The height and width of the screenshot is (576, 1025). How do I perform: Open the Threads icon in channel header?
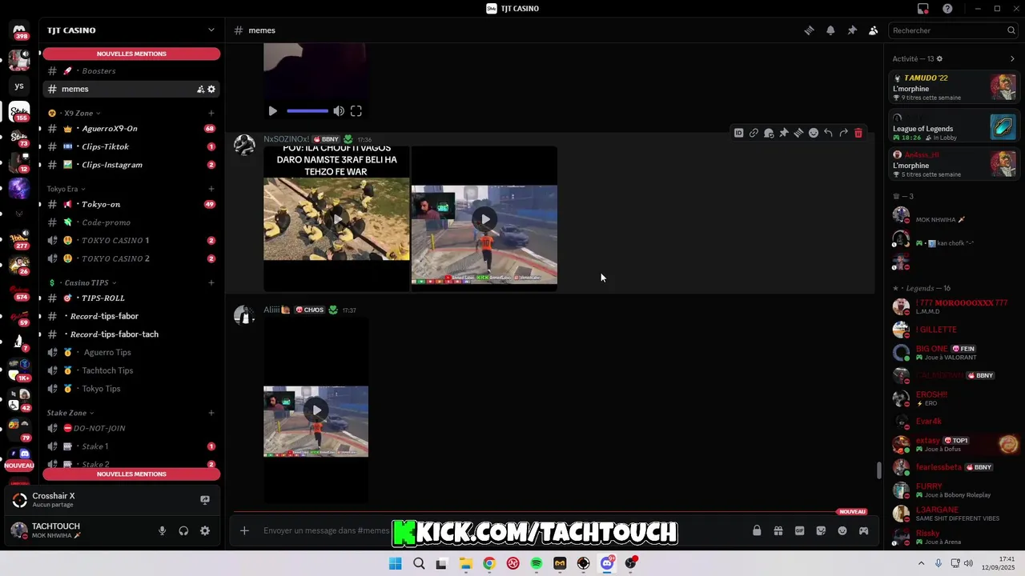pos(809,30)
